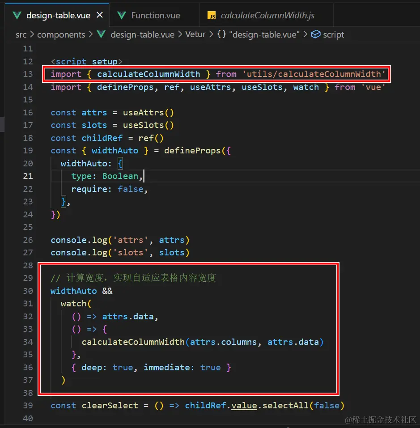Click "console.log('slots'" on line 27
This screenshot has width=420, height=428.
(x=99, y=253)
